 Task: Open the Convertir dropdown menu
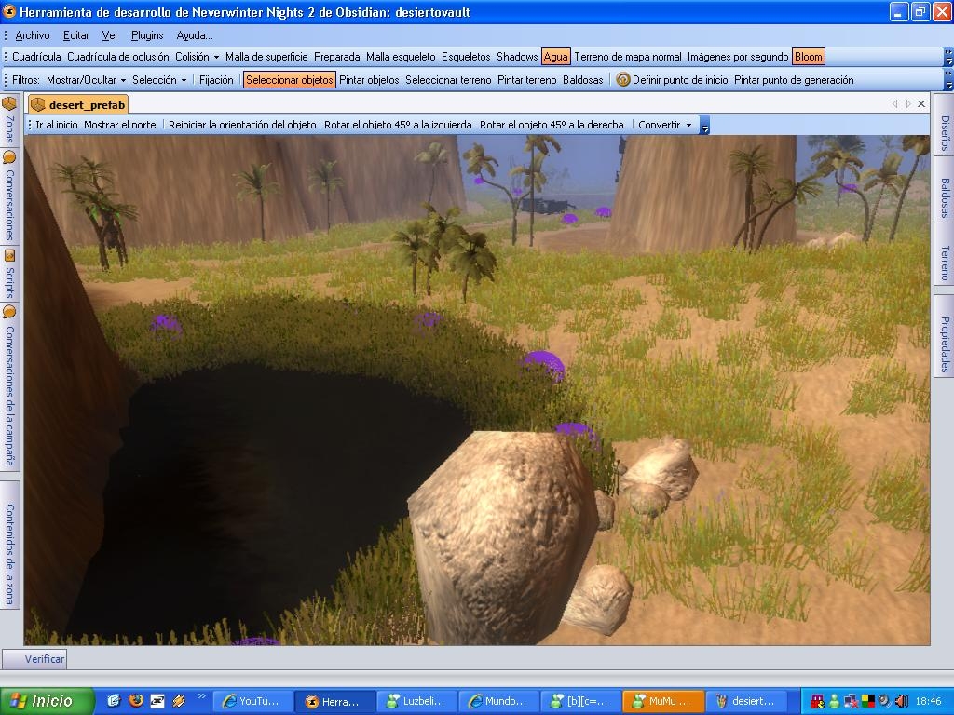point(664,125)
